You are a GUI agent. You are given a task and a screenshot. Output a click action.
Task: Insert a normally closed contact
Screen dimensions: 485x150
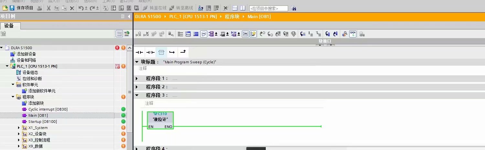click(x=150, y=52)
